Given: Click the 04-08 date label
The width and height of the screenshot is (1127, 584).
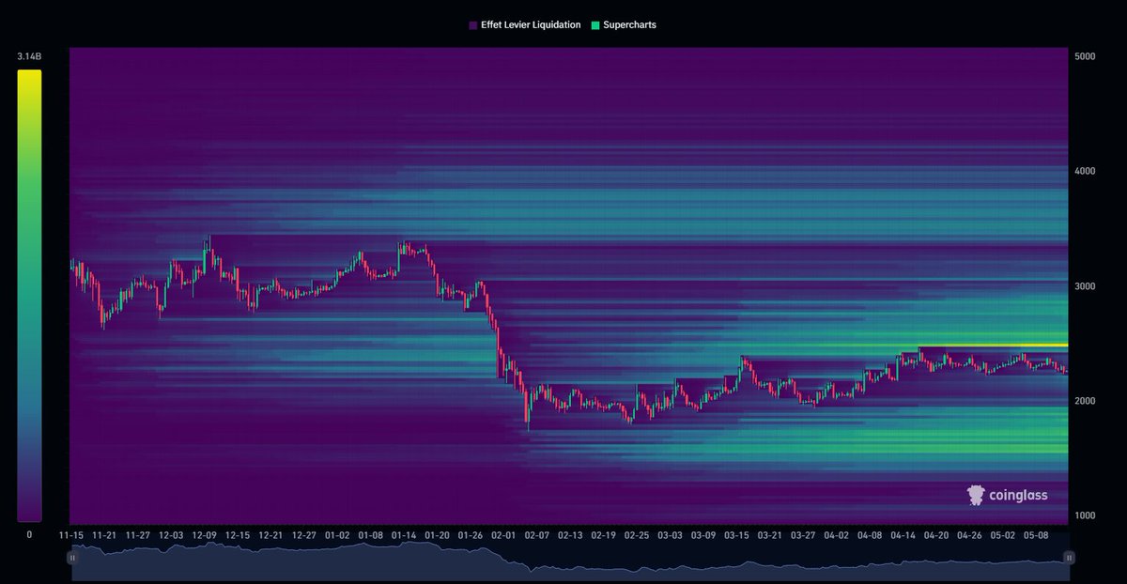Looking at the screenshot, I should click(870, 535).
